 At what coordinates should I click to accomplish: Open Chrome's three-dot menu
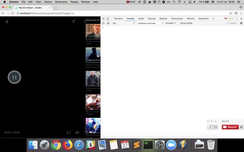click(x=241, y=13)
